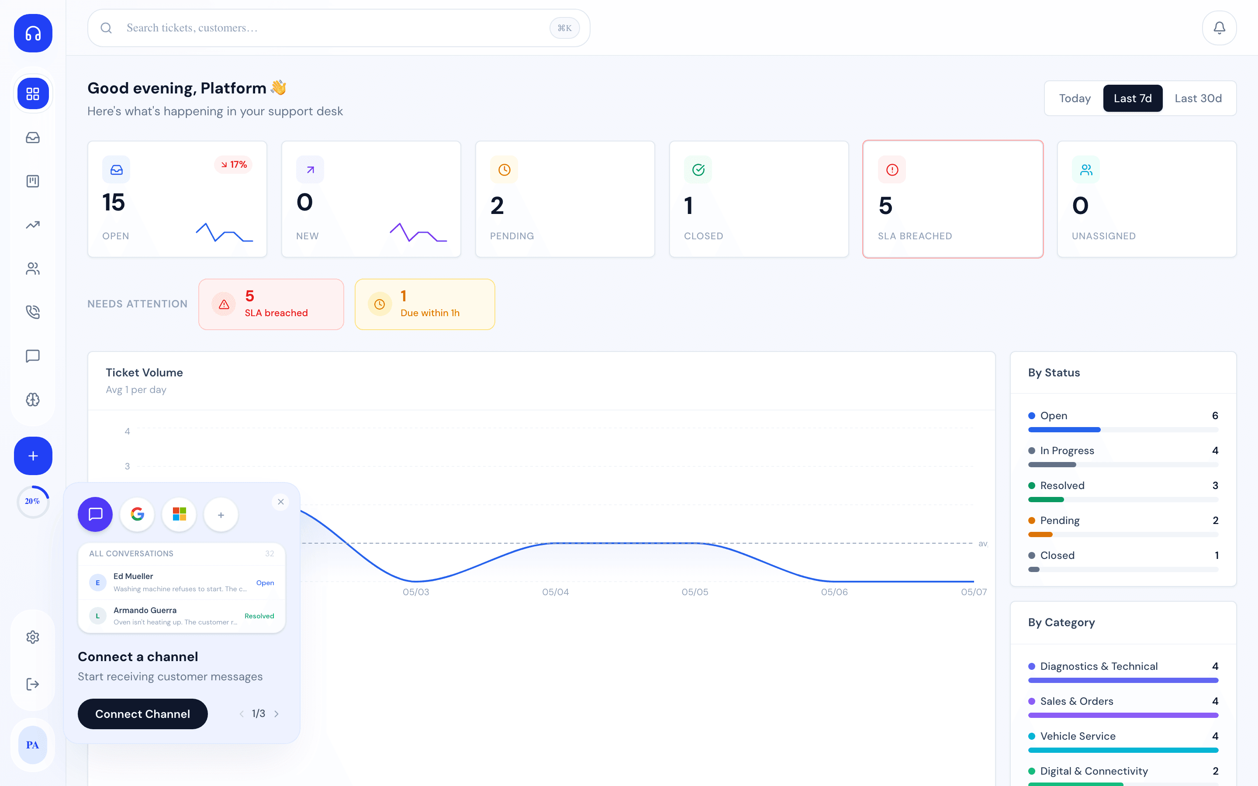Open the dashboard grid icon in sidebar
Image resolution: width=1258 pixels, height=786 pixels.
point(33,93)
